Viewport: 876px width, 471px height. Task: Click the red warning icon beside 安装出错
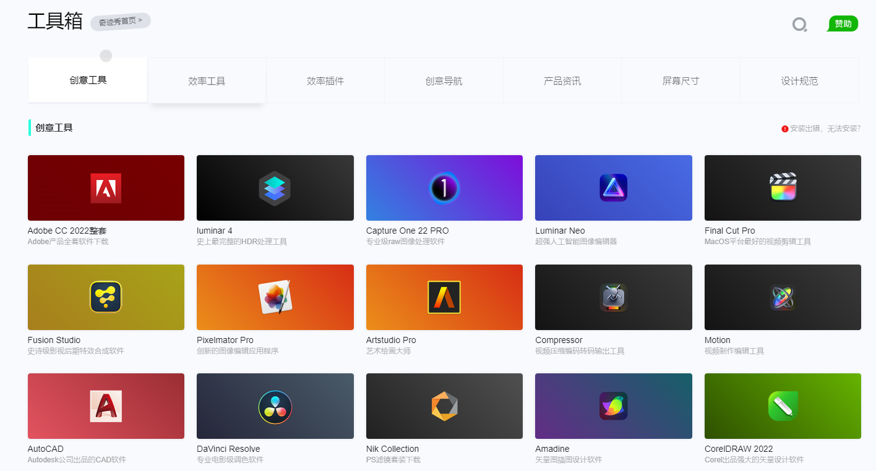(785, 129)
